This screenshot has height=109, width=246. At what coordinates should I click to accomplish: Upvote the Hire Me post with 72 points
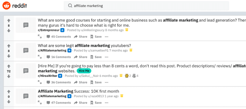pos(9,66)
